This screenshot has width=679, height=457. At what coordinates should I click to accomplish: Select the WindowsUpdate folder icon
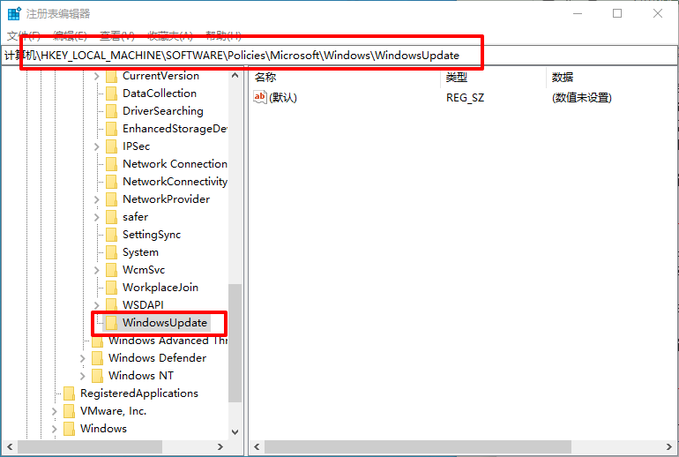(111, 323)
